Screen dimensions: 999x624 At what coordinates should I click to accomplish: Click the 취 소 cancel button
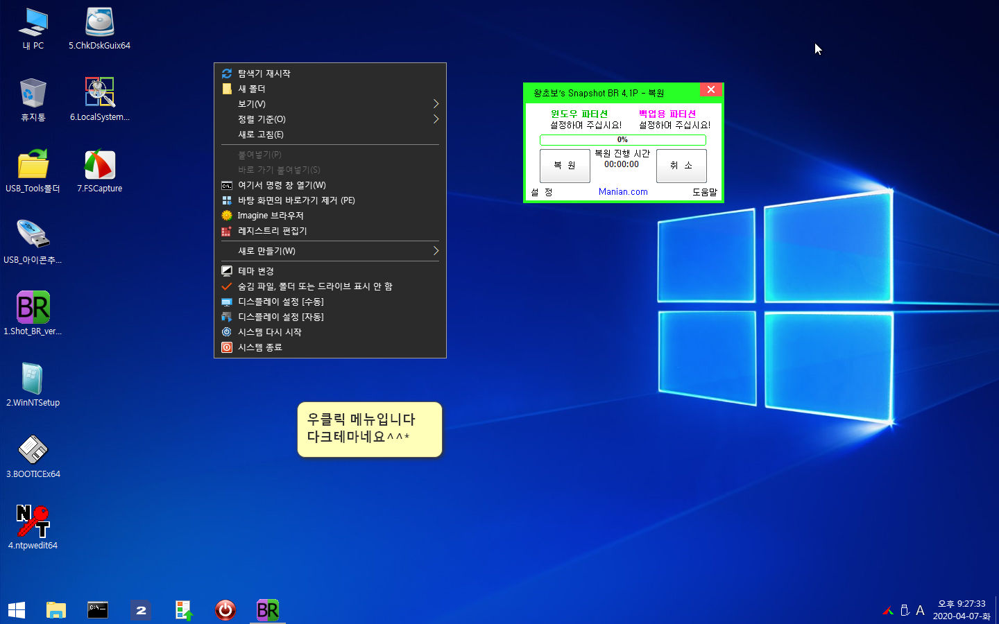(x=681, y=166)
